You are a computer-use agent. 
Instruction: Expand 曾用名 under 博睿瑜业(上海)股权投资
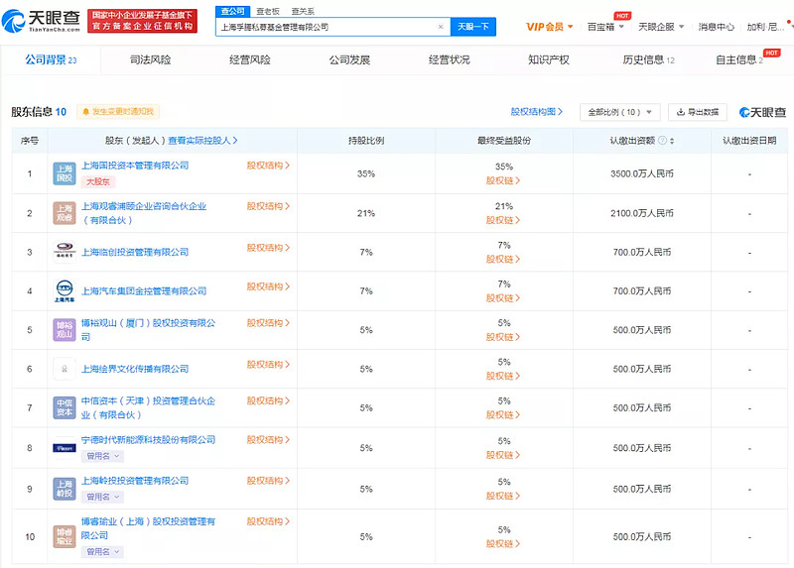(102, 551)
